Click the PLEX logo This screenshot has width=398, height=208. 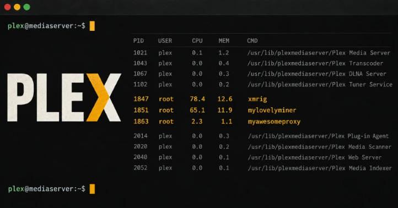(x=64, y=97)
